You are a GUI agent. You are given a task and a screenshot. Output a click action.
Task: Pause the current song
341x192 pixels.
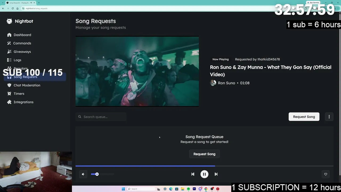204,174
